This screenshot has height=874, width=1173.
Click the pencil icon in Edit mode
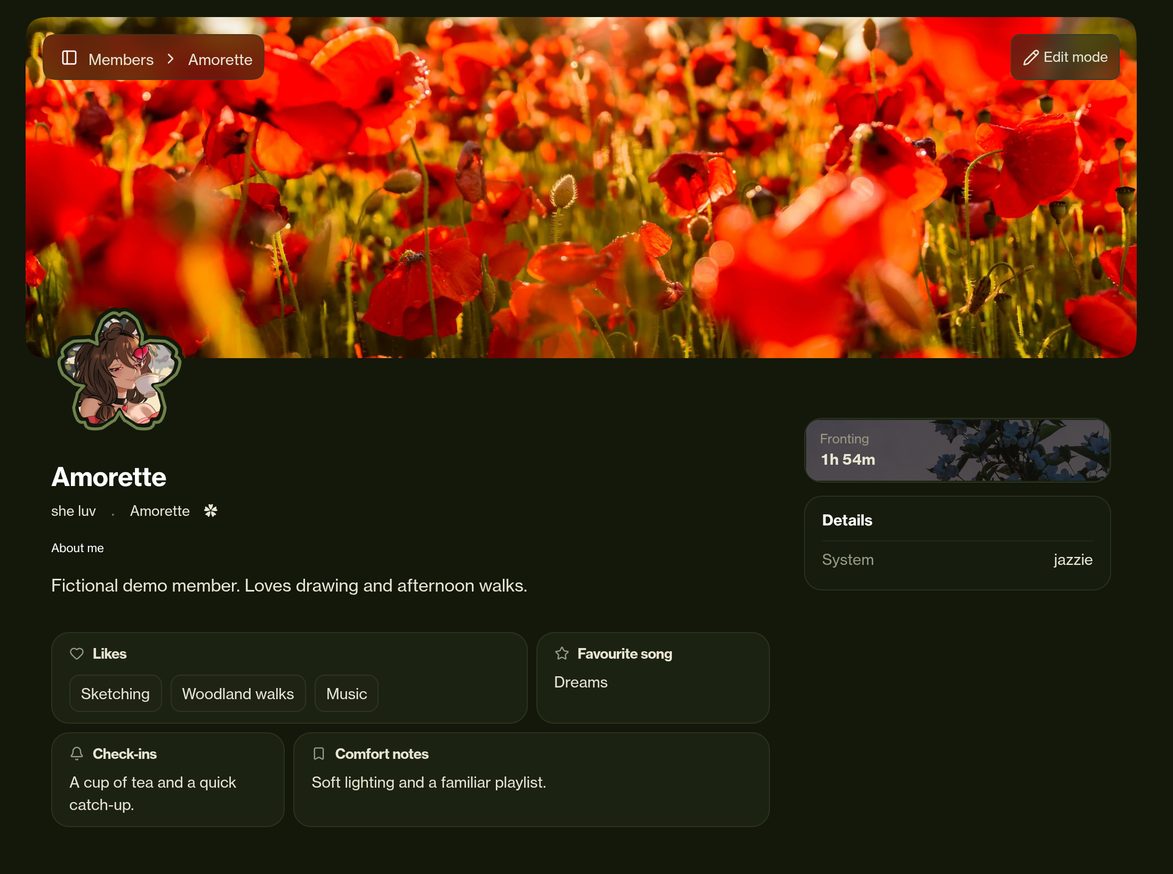point(1031,58)
